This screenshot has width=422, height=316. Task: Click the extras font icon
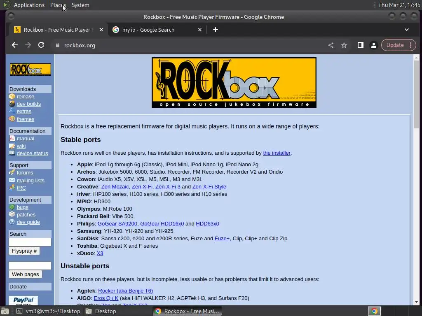click(x=12, y=111)
